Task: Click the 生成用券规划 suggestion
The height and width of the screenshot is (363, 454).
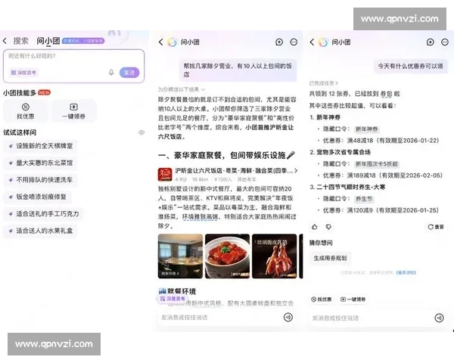Action: coord(330,258)
